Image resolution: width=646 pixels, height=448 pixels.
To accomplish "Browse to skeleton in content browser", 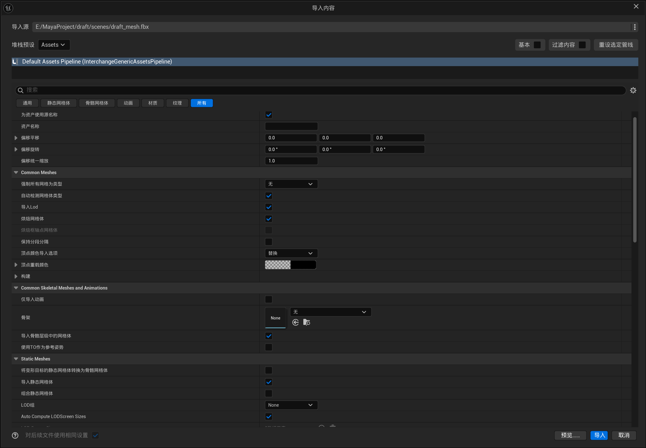I will tap(306, 322).
